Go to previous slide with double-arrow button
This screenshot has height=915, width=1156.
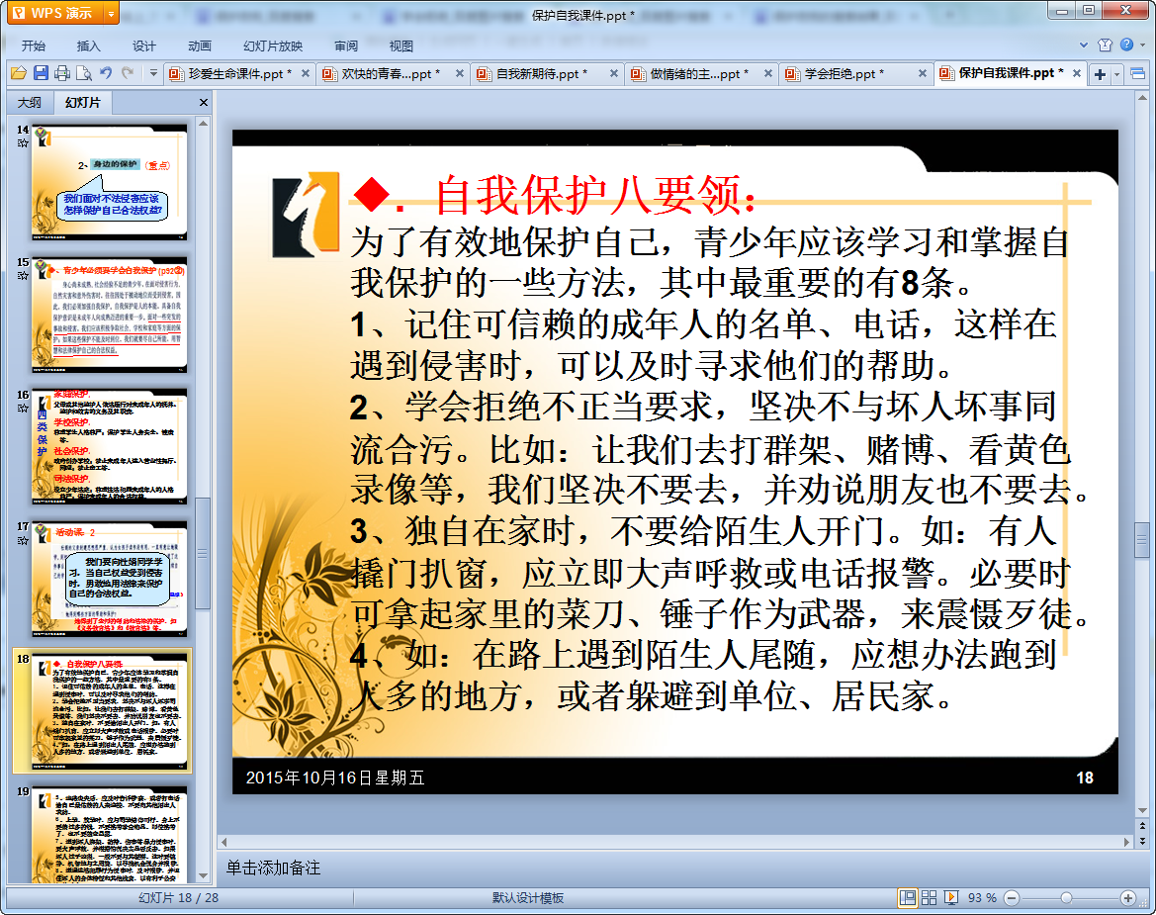[x=1142, y=826]
